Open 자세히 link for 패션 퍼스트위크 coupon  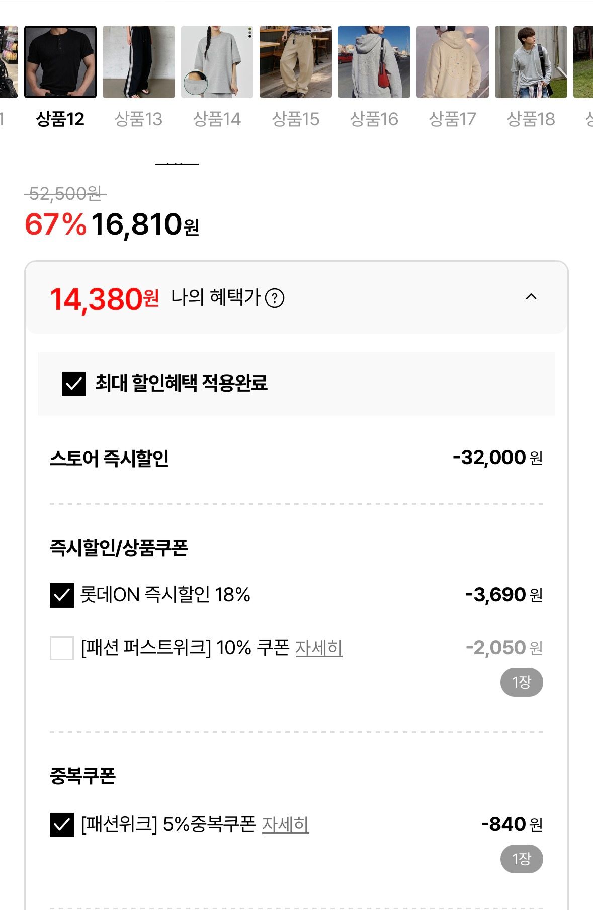pyautogui.click(x=318, y=648)
